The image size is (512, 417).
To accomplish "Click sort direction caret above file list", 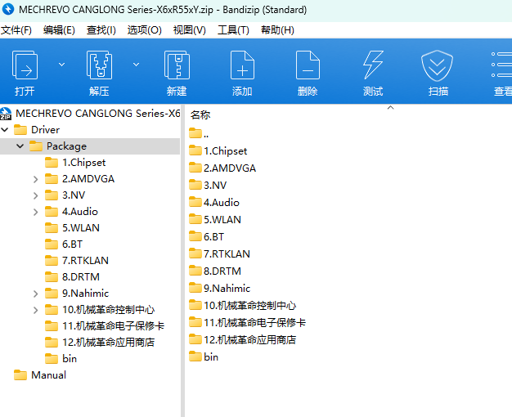I will [390, 107].
